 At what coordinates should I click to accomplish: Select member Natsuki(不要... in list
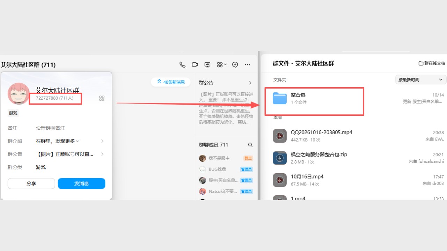(226, 191)
